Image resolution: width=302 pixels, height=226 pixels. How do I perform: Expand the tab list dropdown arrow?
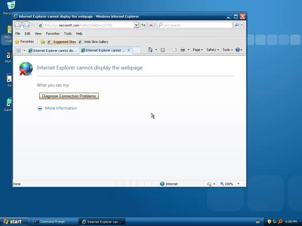24,50
